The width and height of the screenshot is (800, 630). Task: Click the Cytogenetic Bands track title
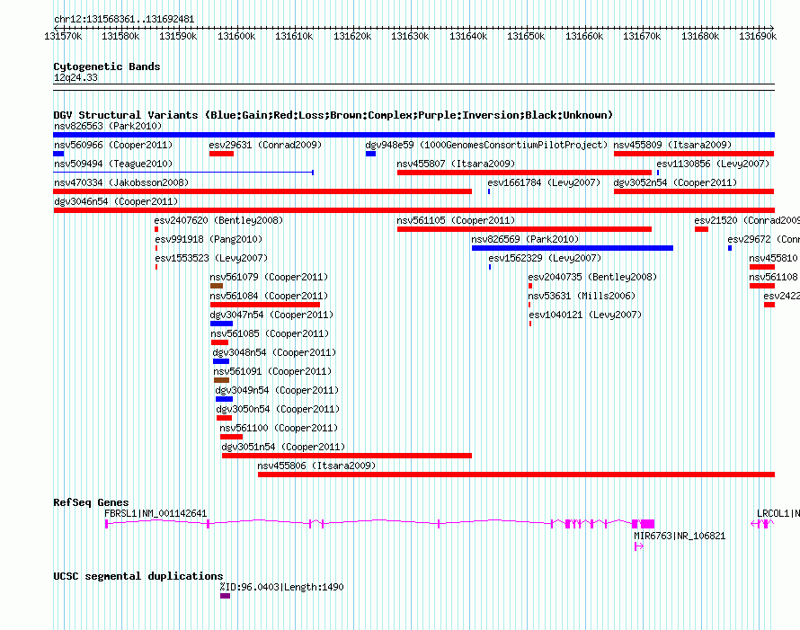tap(107, 67)
